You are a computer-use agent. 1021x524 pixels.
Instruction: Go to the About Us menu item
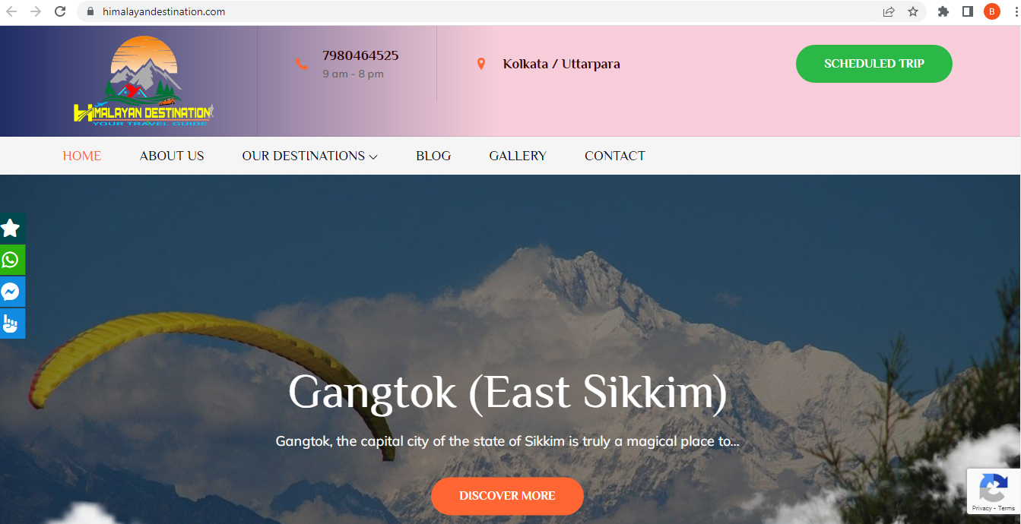[172, 156]
